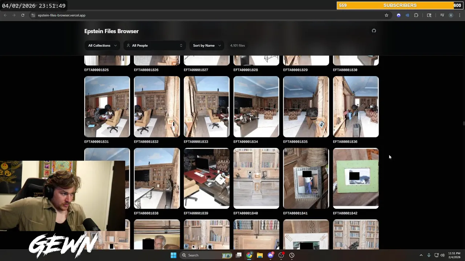The height and width of the screenshot is (261, 465).
Task: Open the volume tray icon
Action: (x=442, y=255)
